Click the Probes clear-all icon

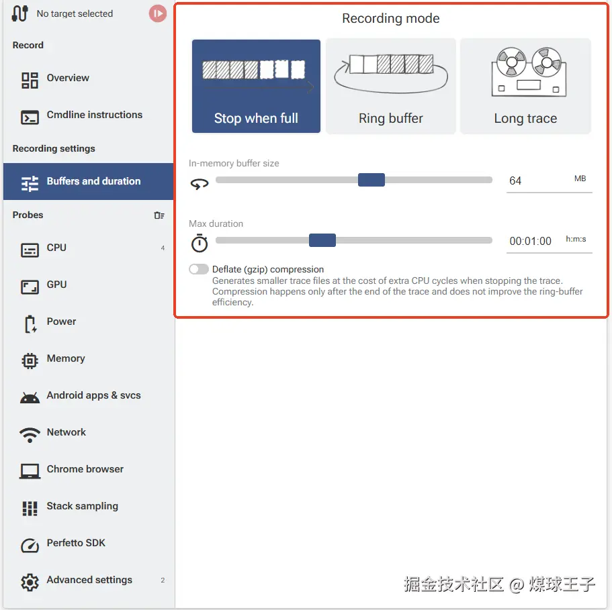pyautogui.click(x=159, y=215)
